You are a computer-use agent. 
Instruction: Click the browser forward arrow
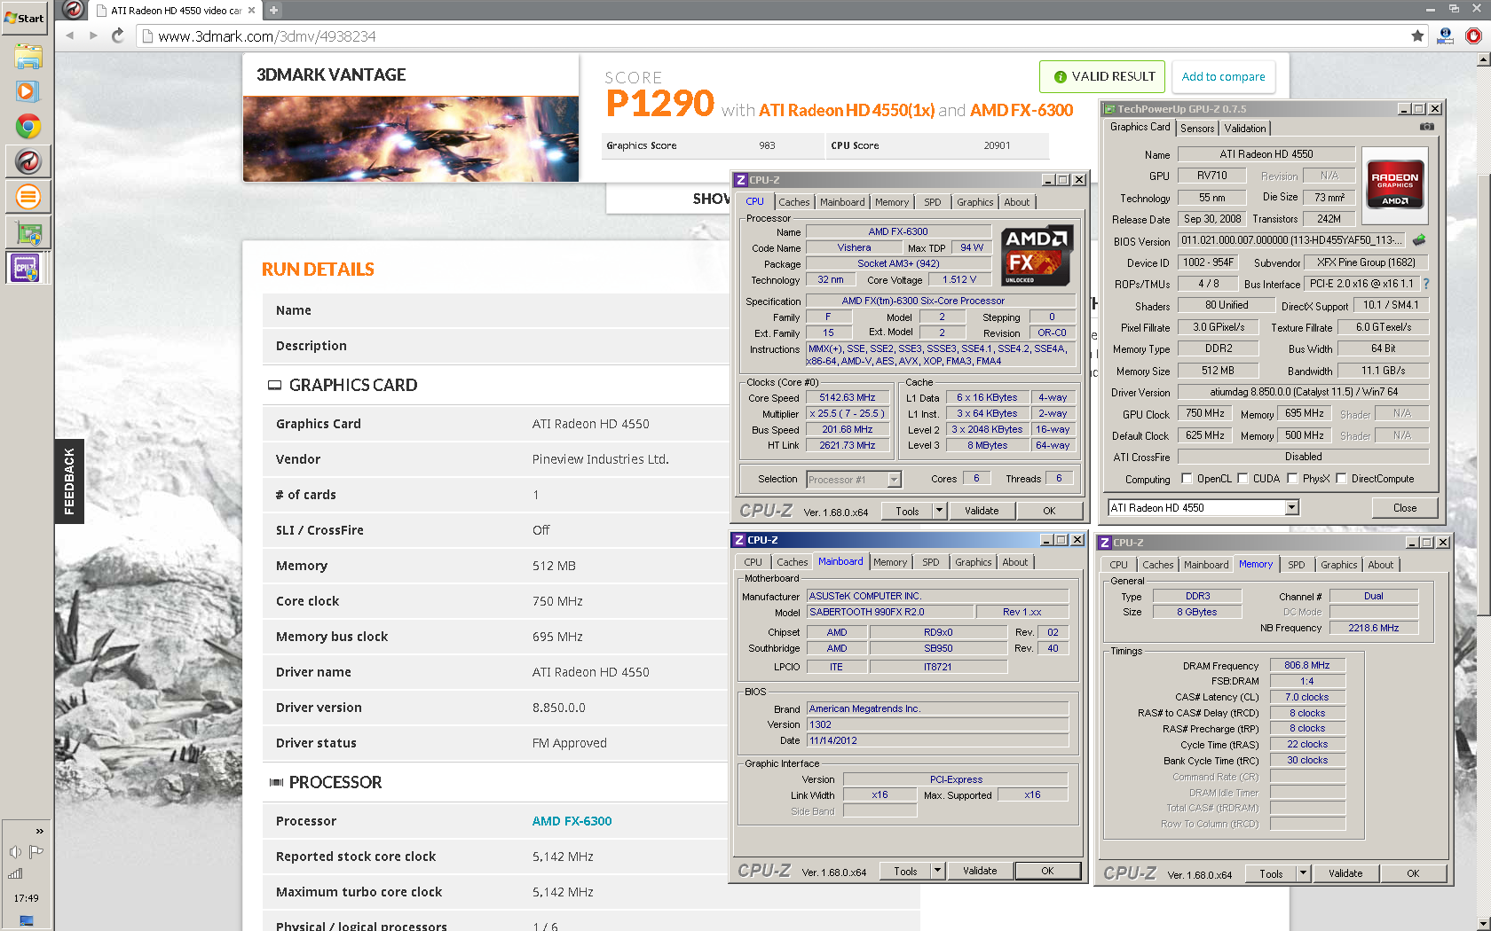coord(93,35)
